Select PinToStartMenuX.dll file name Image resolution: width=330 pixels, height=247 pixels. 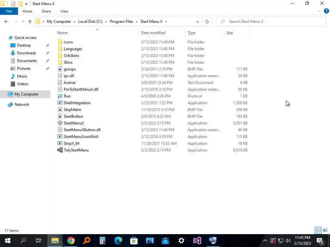pyautogui.click(x=81, y=89)
